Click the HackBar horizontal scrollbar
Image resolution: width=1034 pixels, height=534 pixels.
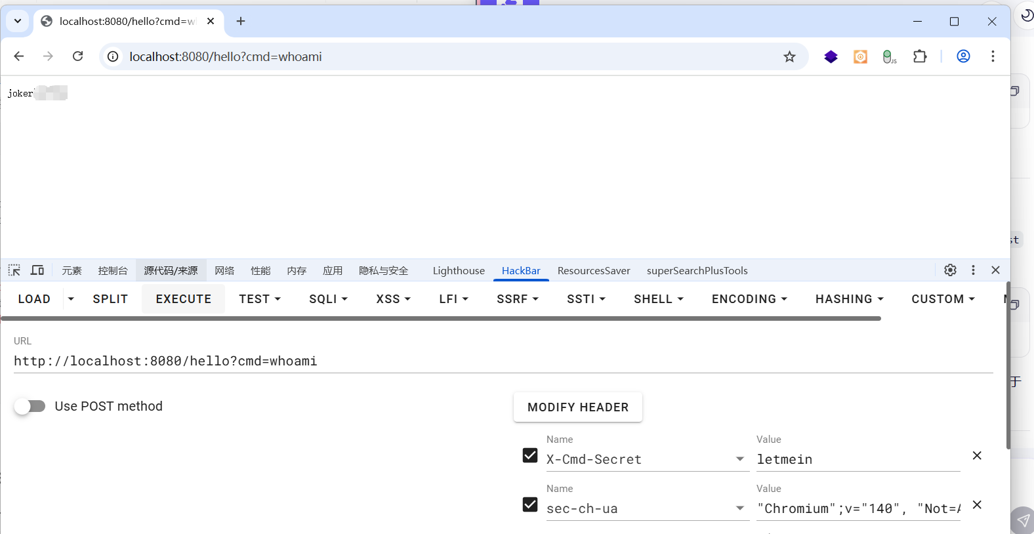coord(441,319)
